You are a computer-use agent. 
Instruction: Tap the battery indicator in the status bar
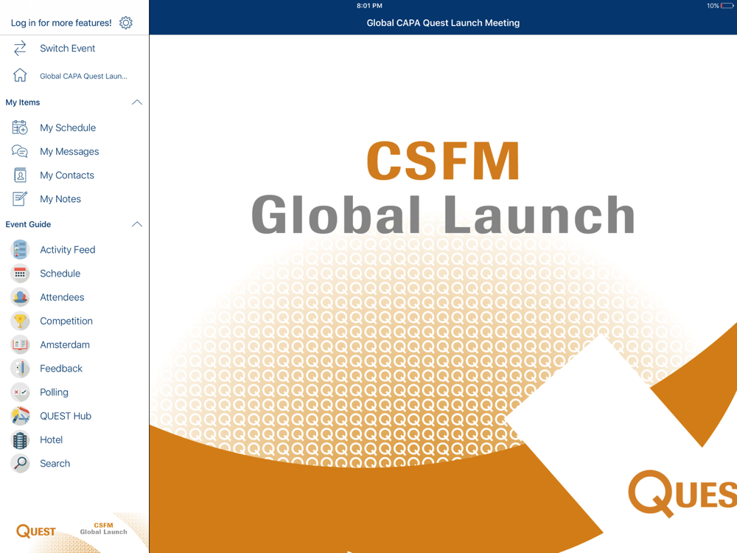(x=727, y=6)
